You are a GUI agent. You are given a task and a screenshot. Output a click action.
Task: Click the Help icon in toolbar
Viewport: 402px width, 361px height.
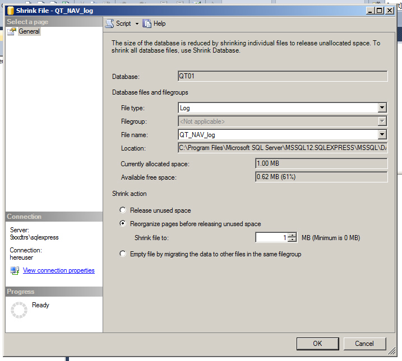147,24
